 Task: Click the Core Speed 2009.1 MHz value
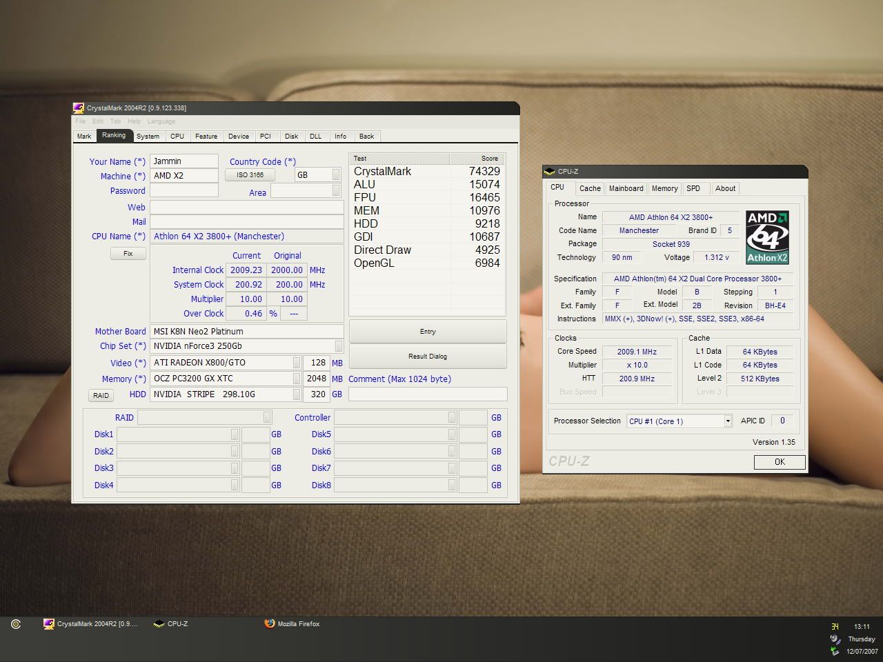tap(637, 352)
